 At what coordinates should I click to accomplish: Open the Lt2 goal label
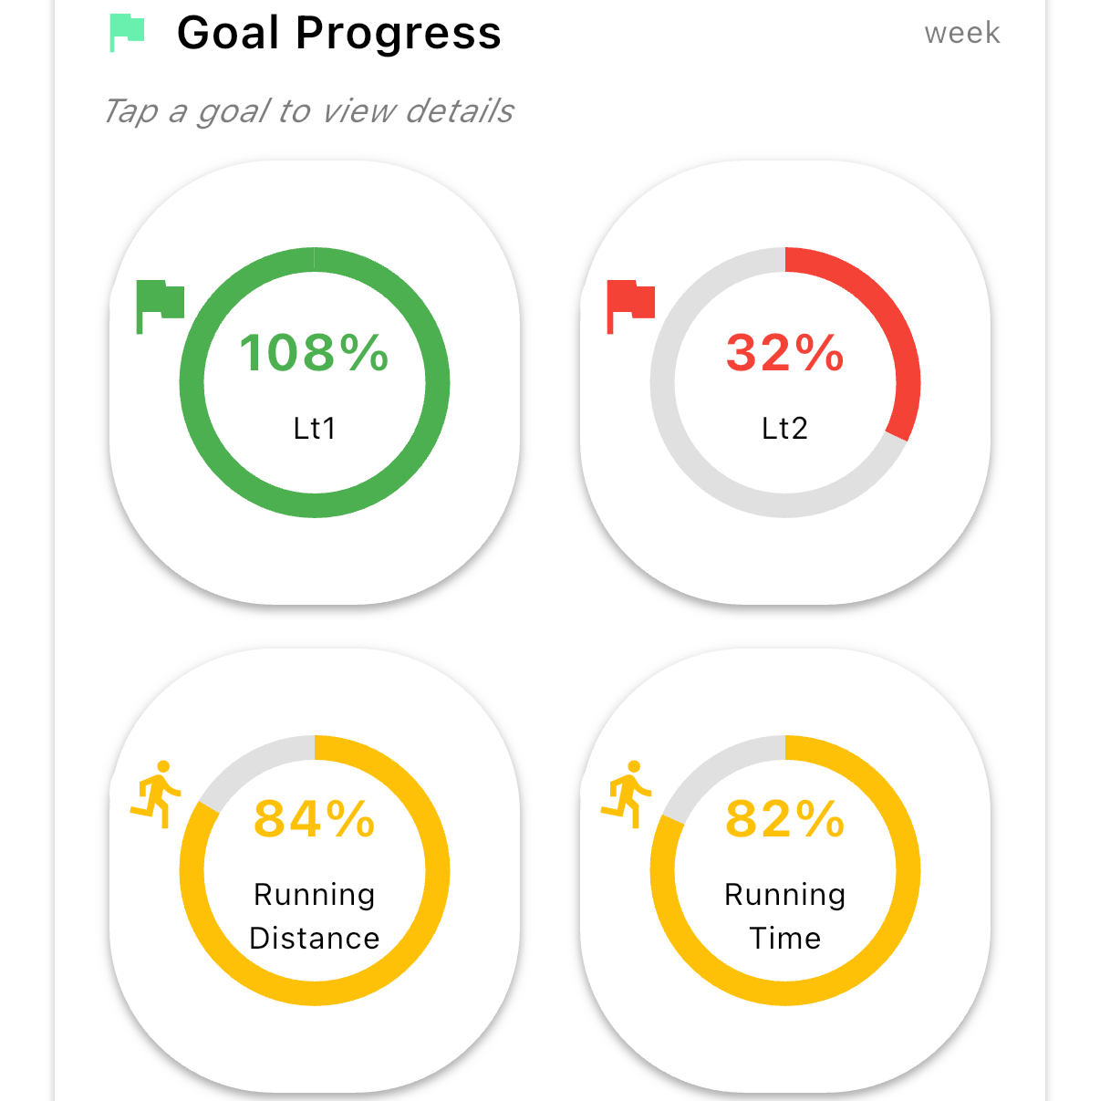[x=785, y=428]
